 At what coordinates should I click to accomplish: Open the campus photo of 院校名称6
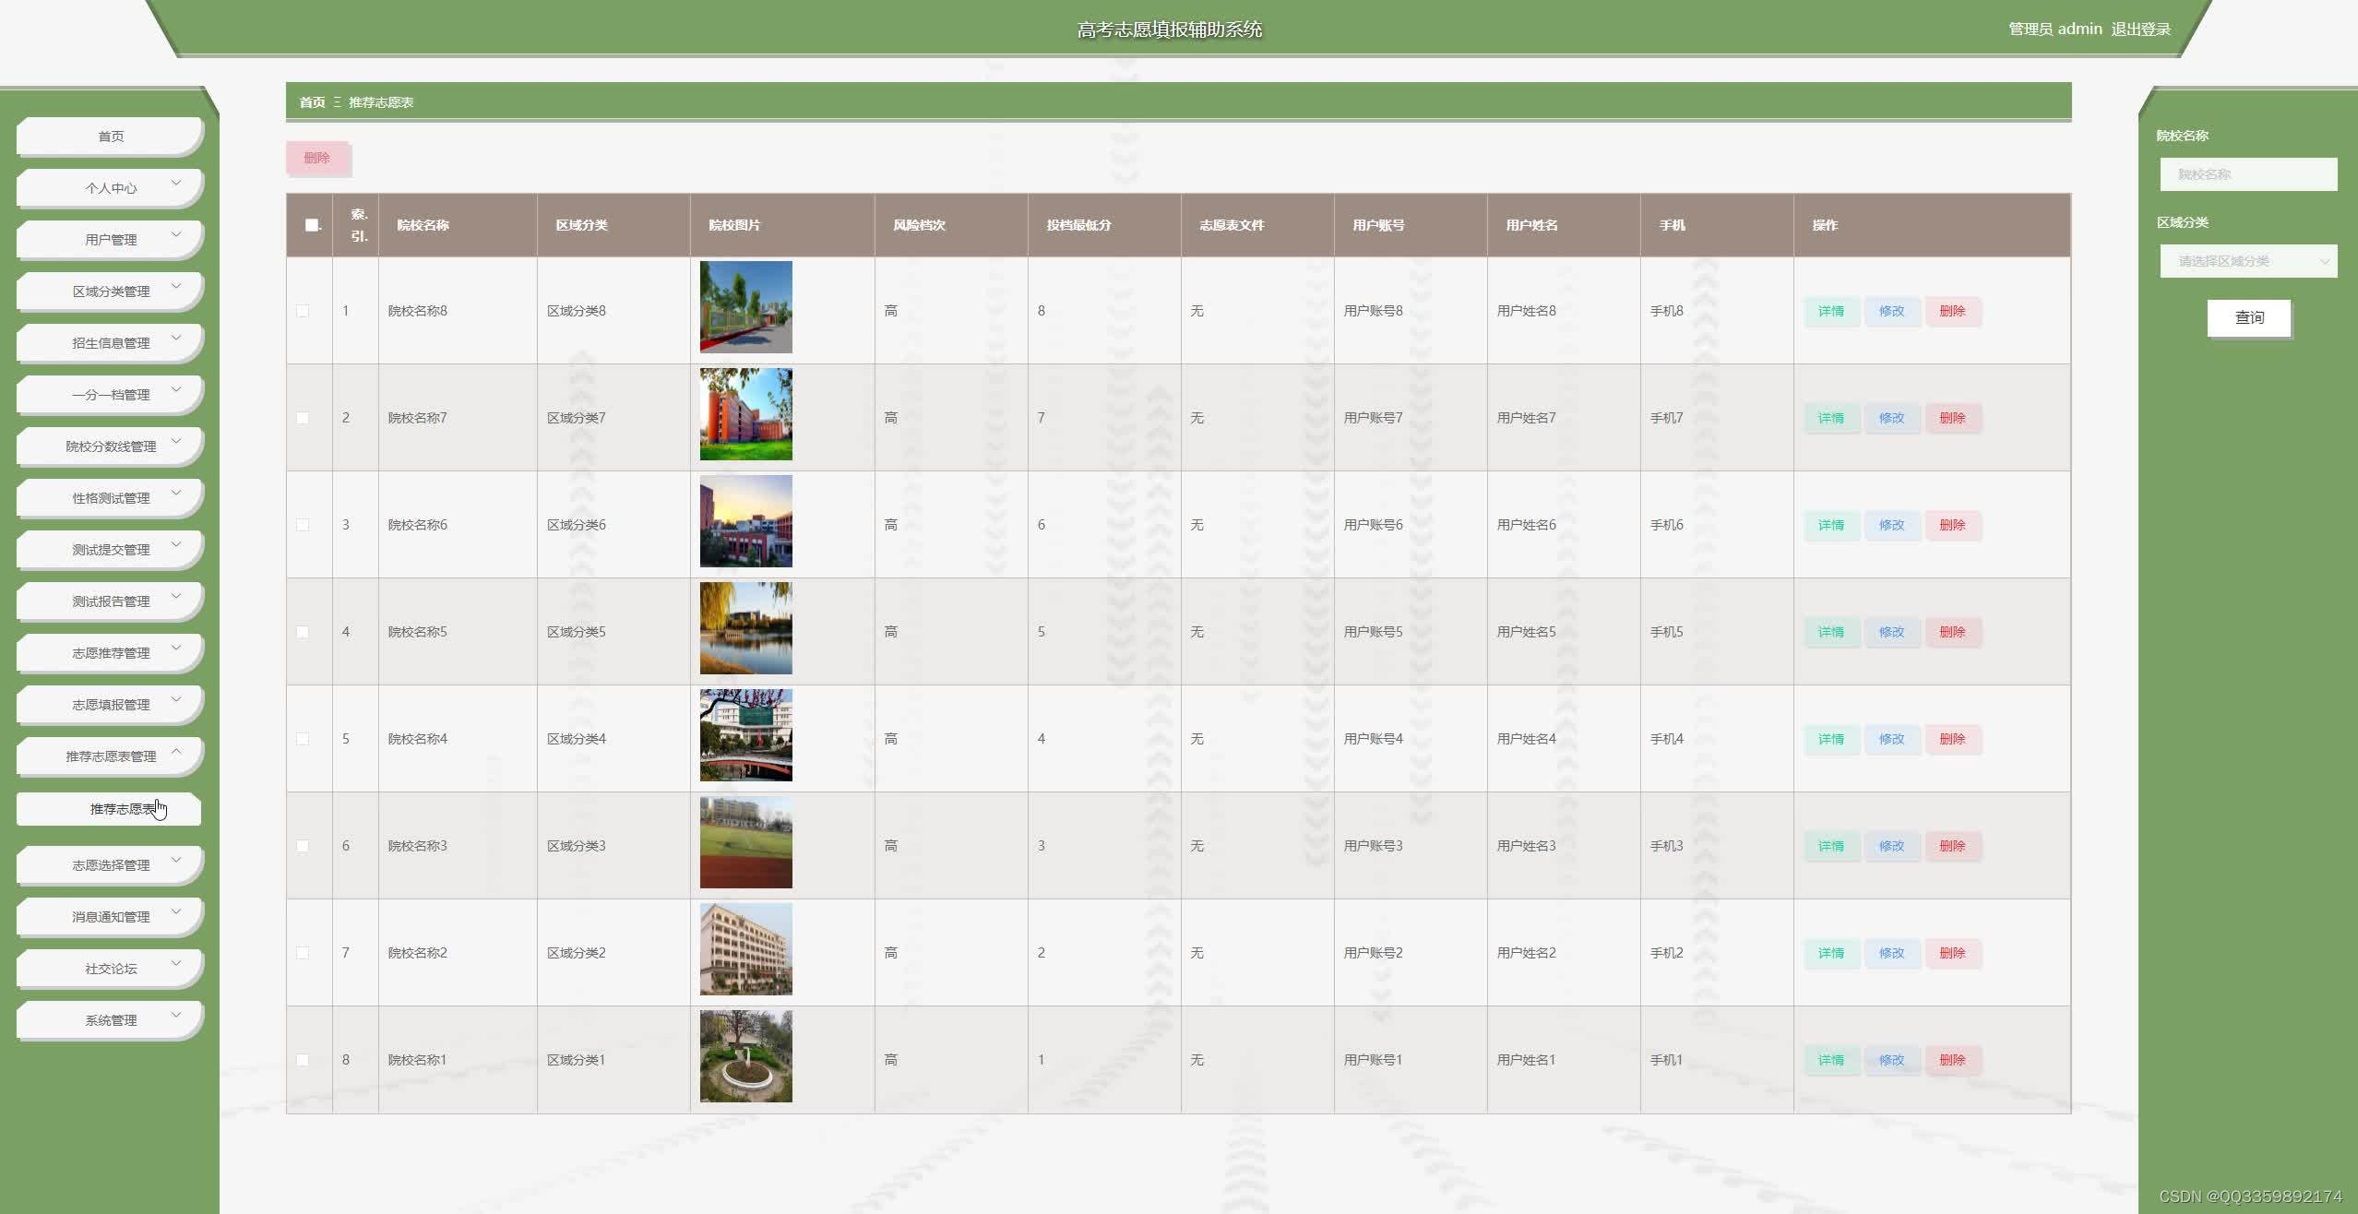745,521
